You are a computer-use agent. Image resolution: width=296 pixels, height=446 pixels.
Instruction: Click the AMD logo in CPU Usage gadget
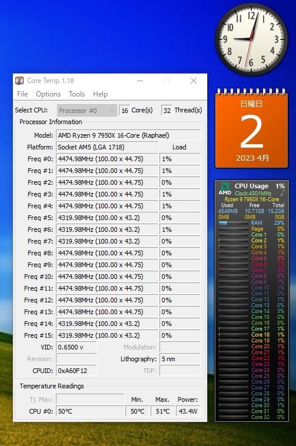225,189
